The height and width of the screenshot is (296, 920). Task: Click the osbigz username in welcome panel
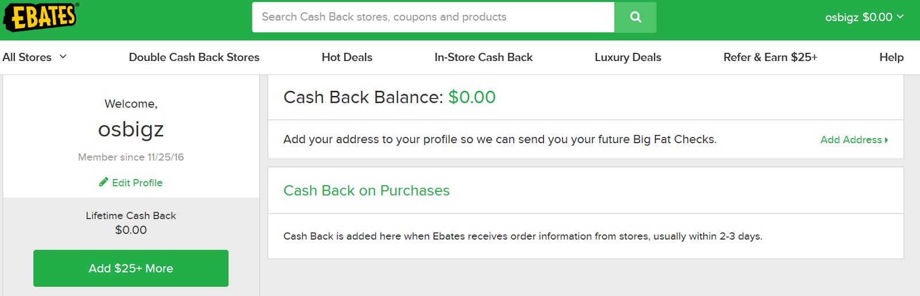click(x=131, y=129)
